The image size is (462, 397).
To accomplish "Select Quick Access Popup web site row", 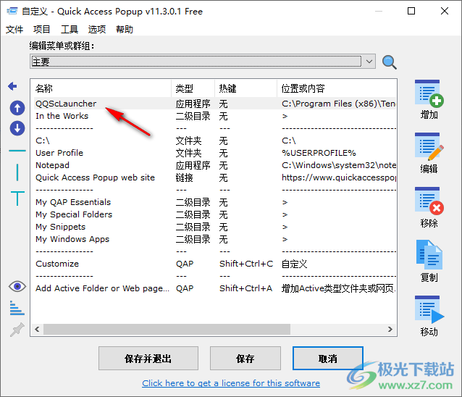I will (215, 177).
